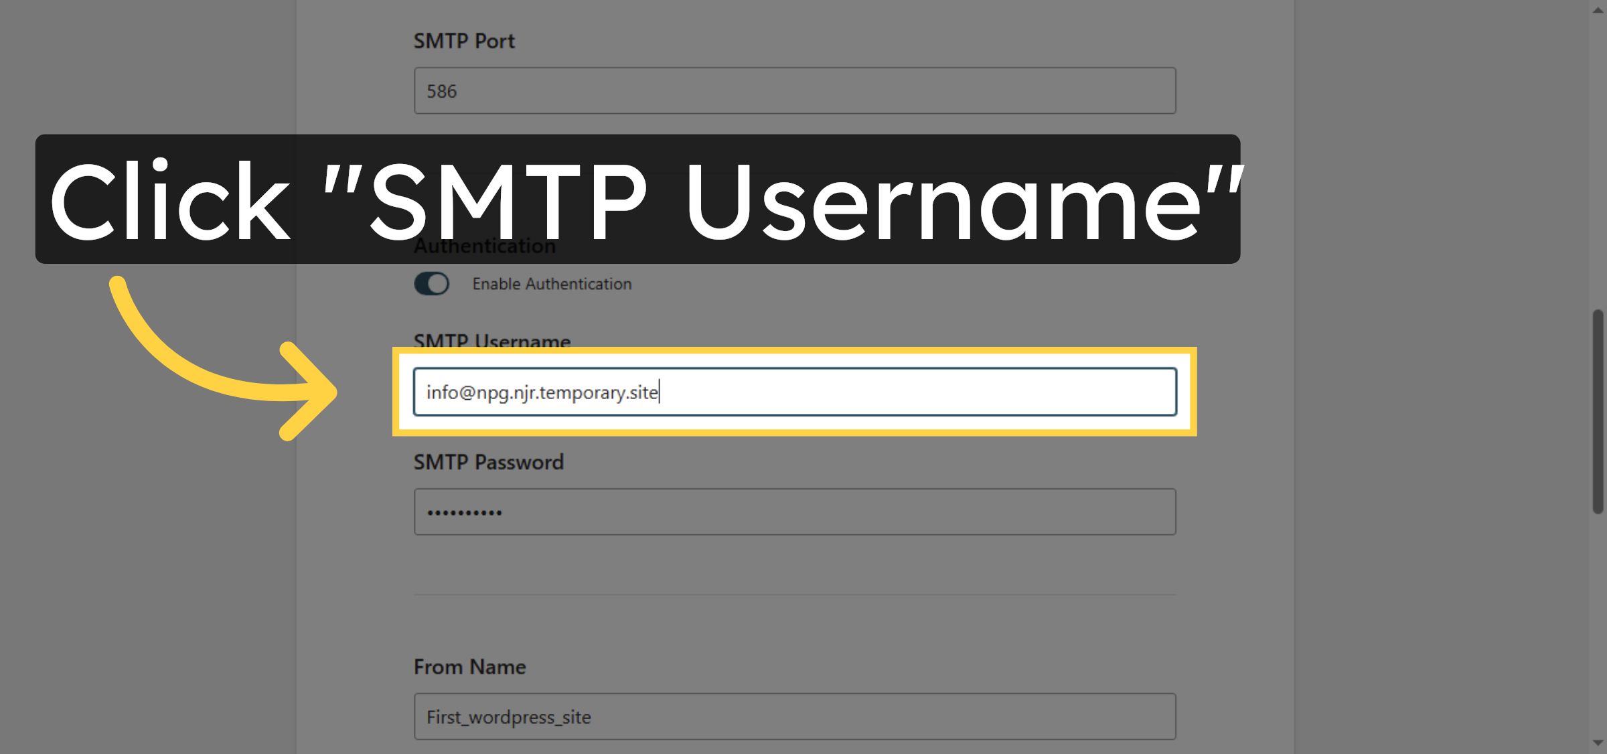This screenshot has width=1607, height=754.
Task: Click the highlighted username input box
Action: (x=794, y=392)
